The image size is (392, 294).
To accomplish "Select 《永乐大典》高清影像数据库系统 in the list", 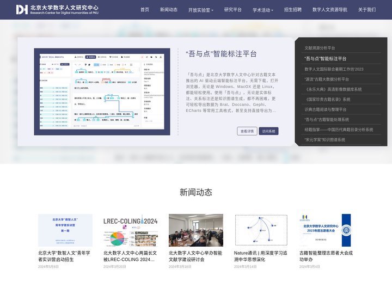I will [x=333, y=89].
